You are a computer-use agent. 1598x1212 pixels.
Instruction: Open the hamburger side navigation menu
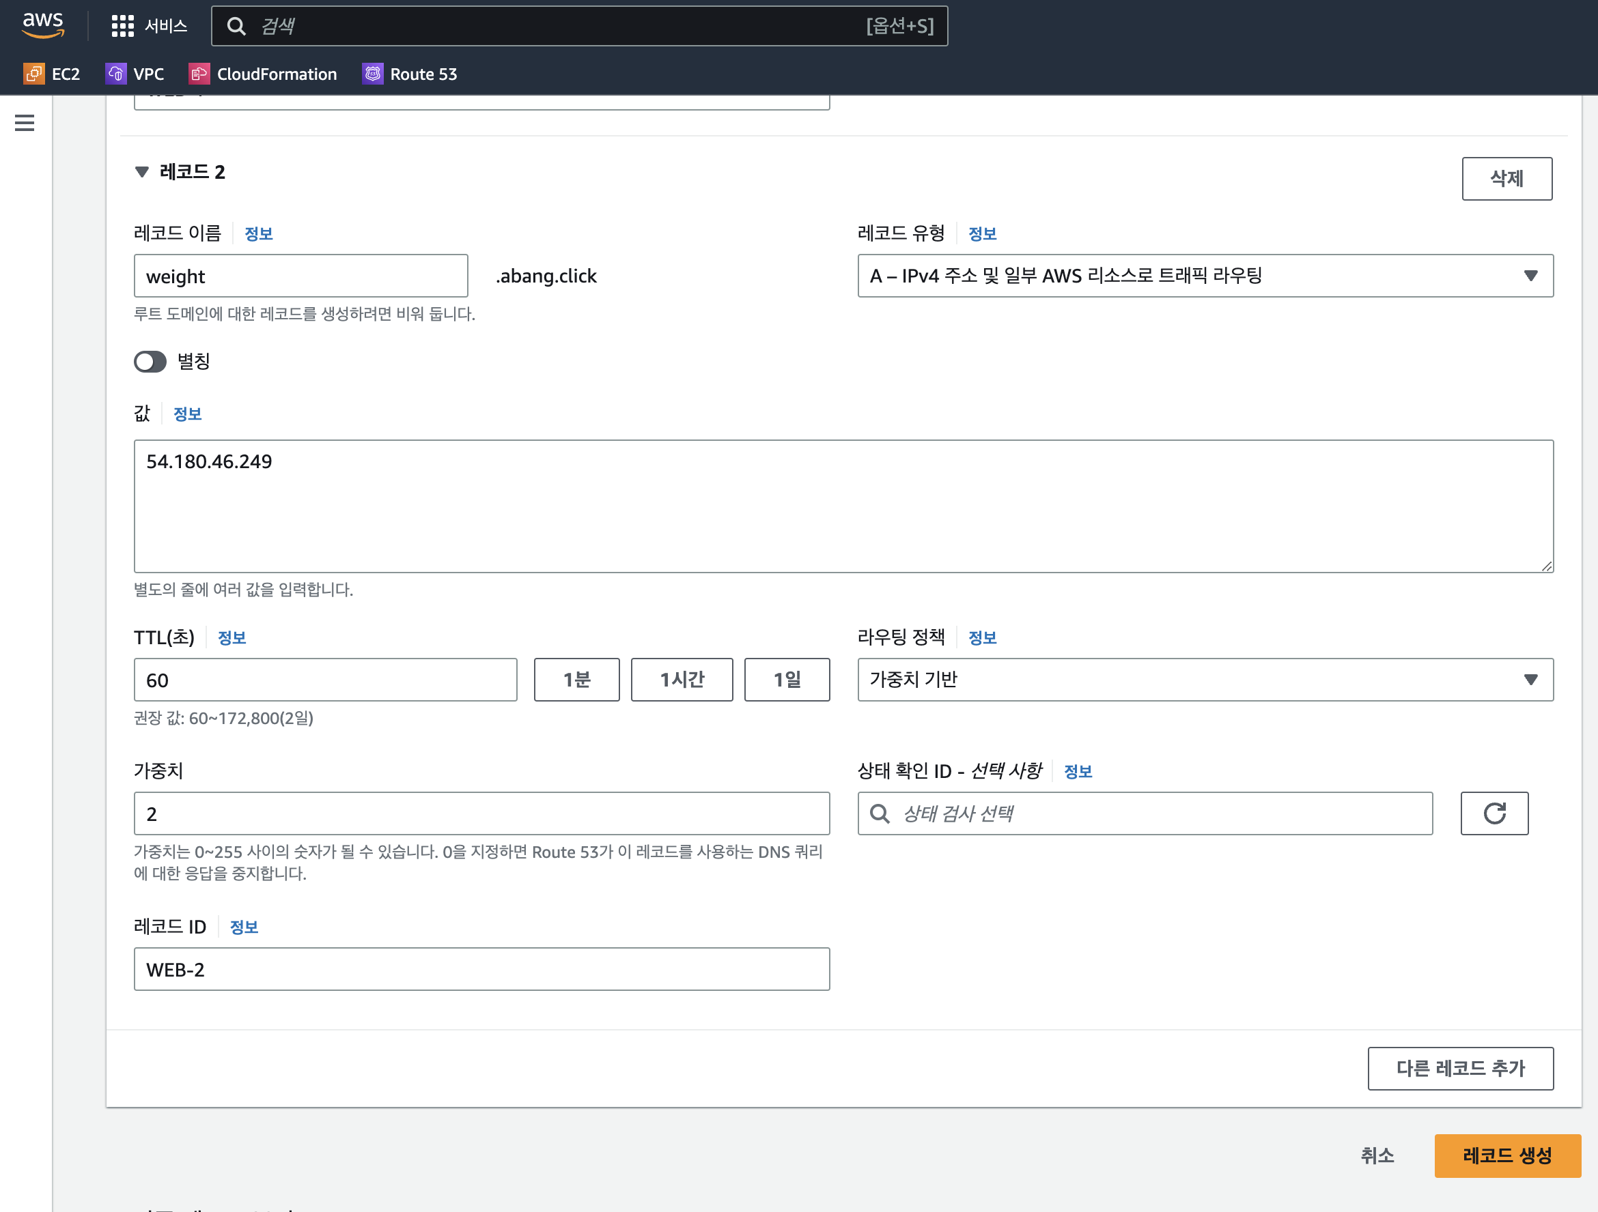point(25,123)
